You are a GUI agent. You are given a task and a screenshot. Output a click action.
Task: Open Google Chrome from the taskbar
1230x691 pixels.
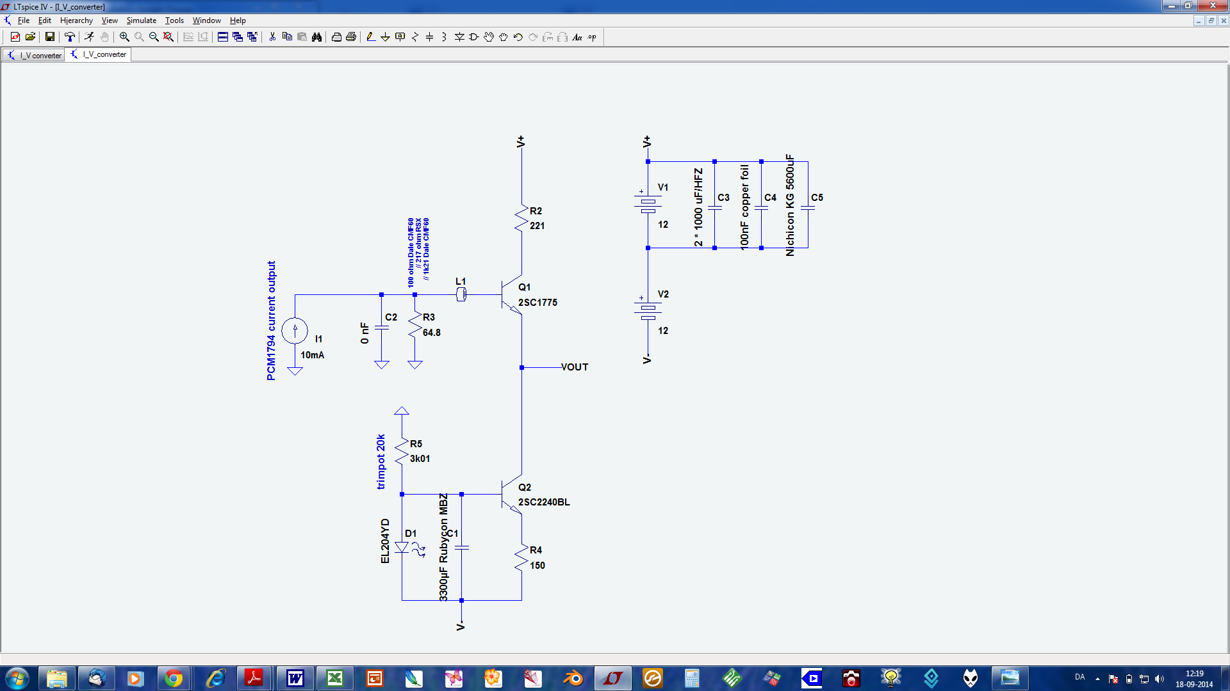point(173,678)
